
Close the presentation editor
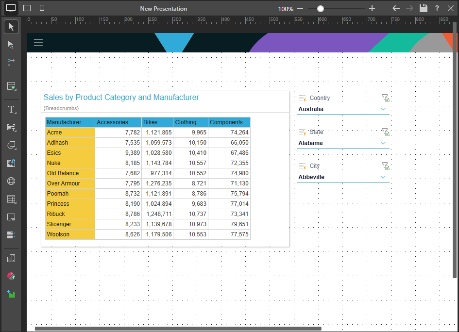[451, 8]
